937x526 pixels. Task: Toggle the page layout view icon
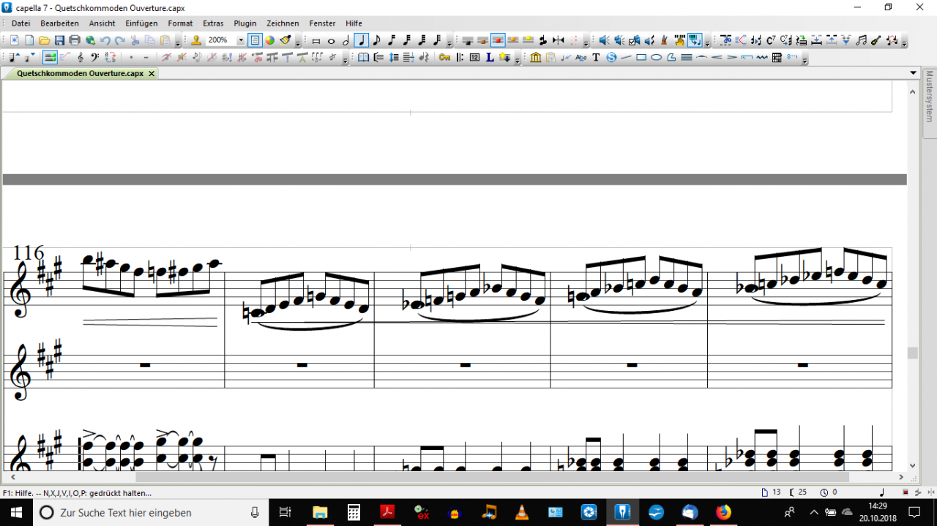[x=255, y=40]
